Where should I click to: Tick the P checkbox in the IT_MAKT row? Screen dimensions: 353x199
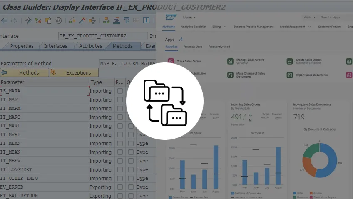pyautogui.click(x=120, y=100)
